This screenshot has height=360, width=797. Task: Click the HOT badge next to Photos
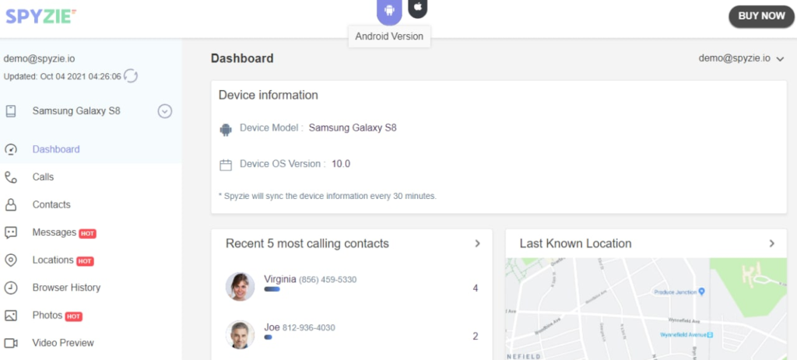[x=74, y=316]
